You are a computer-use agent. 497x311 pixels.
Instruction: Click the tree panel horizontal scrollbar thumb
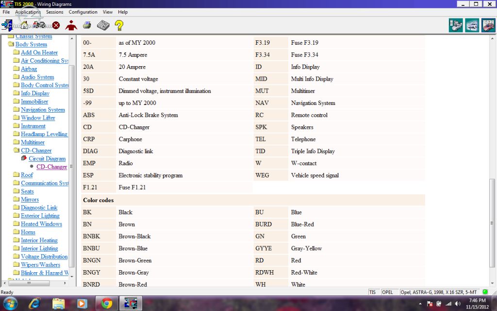29,283
